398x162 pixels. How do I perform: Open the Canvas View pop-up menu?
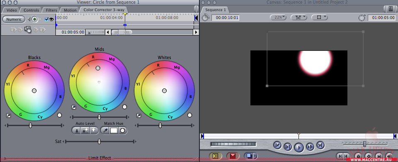coord(320,17)
